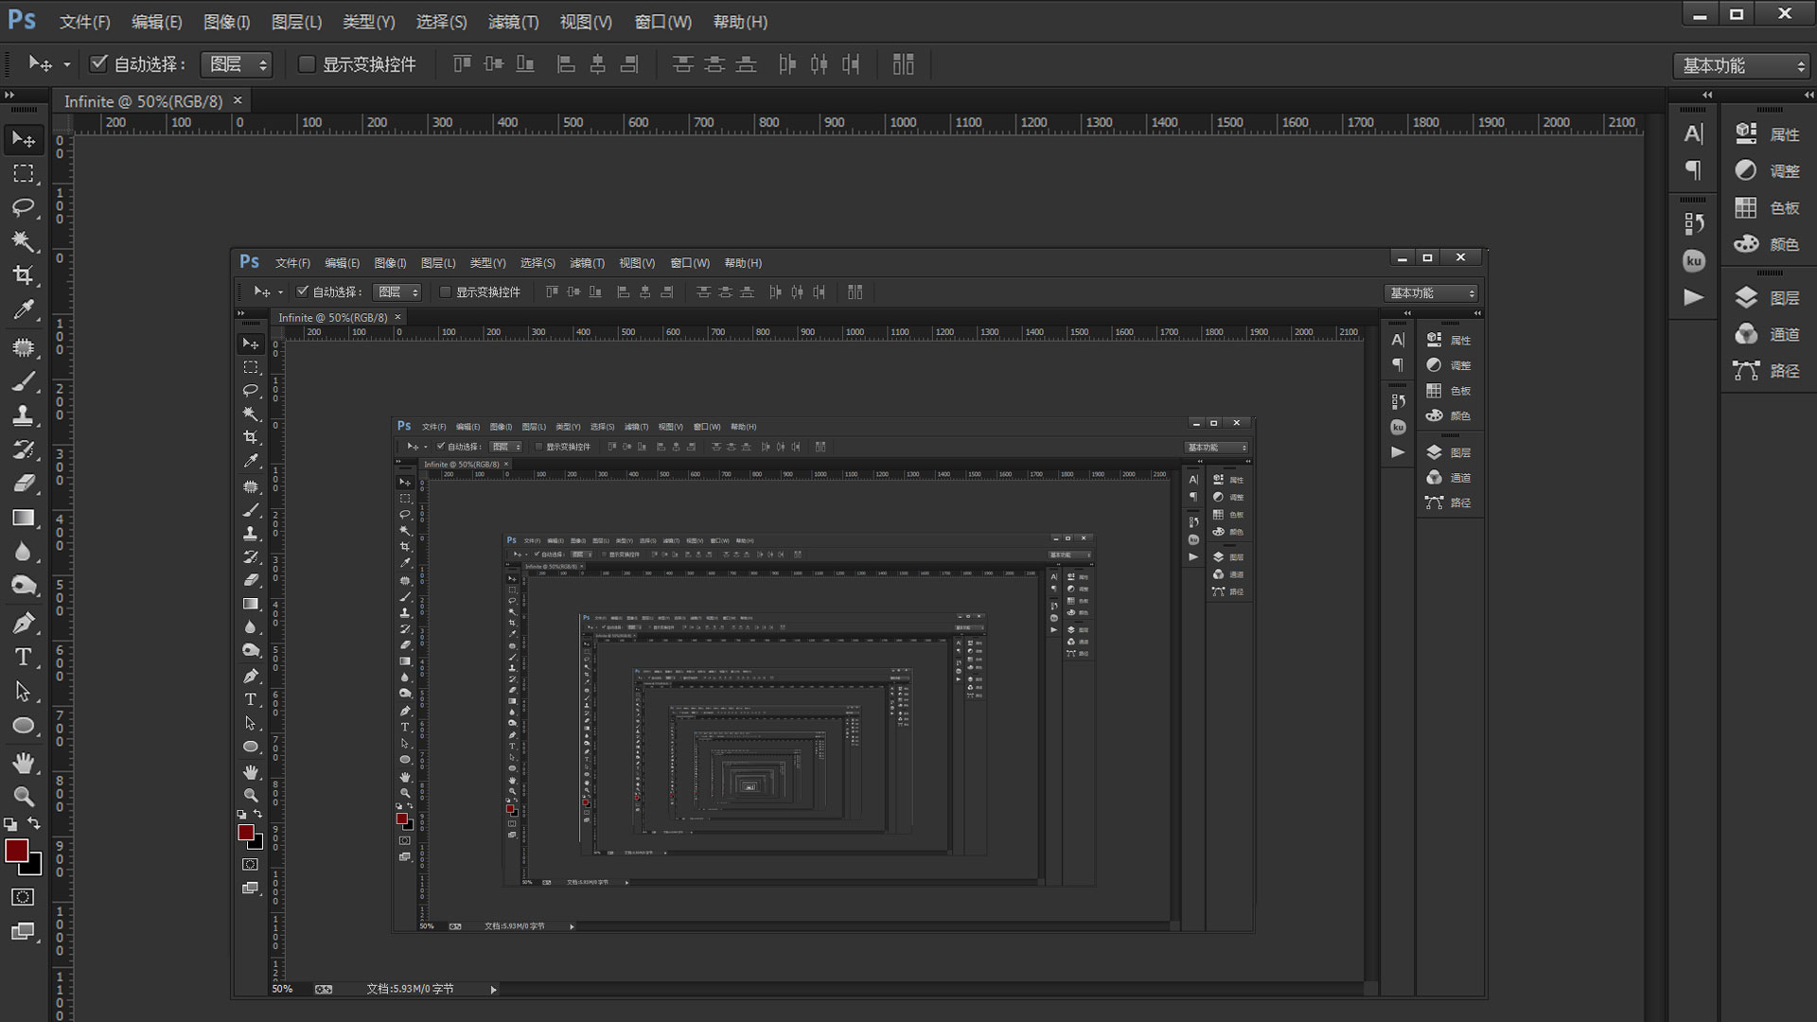Open the 基本功能 workspace dropdown
The height and width of the screenshot is (1022, 1817).
[x=1742, y=65]
